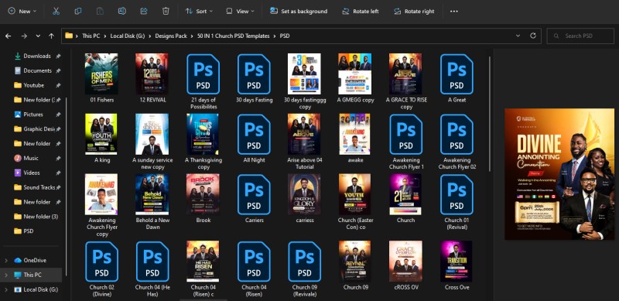Click the file list vertical scrollbar
This screenshot has width=619, height=301.
[x=490, y=114]
